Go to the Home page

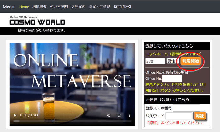click(24, 7)
